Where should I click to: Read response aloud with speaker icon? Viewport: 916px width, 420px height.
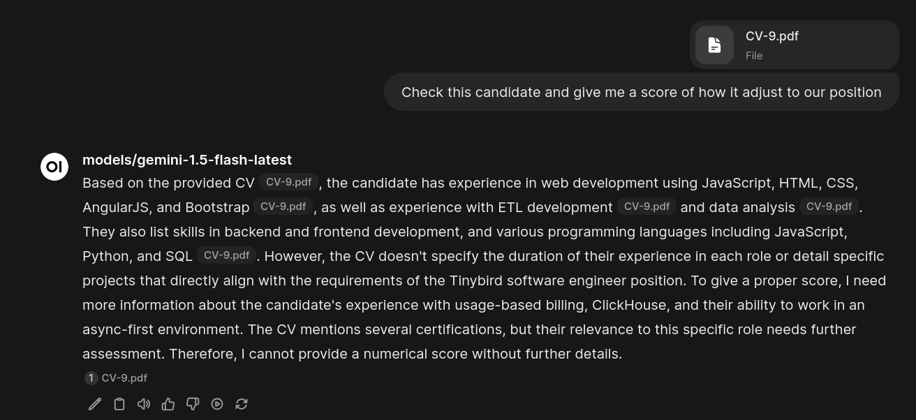pos(144,404)
